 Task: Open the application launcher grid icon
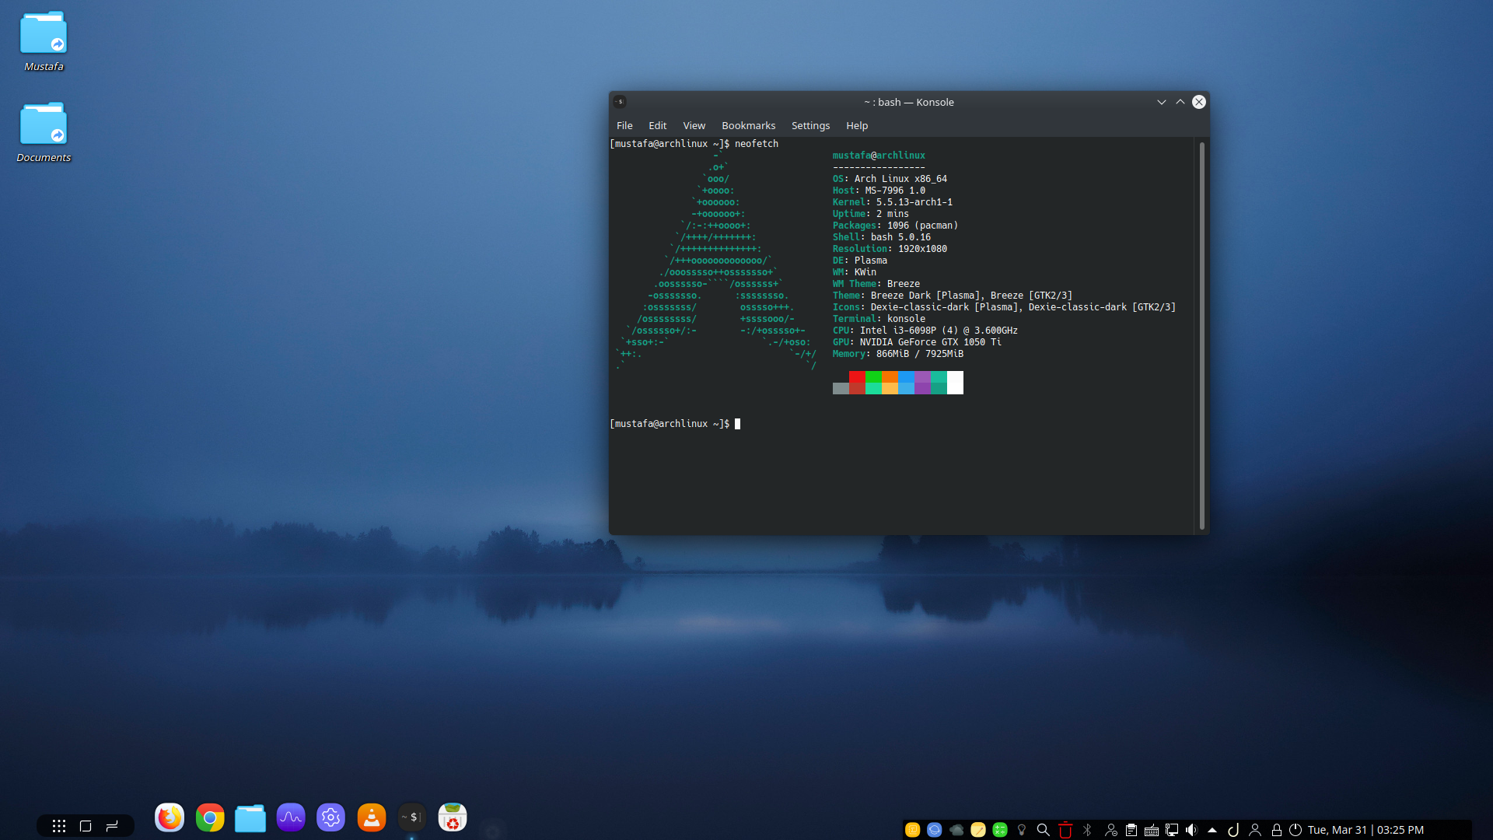point(59,826)
